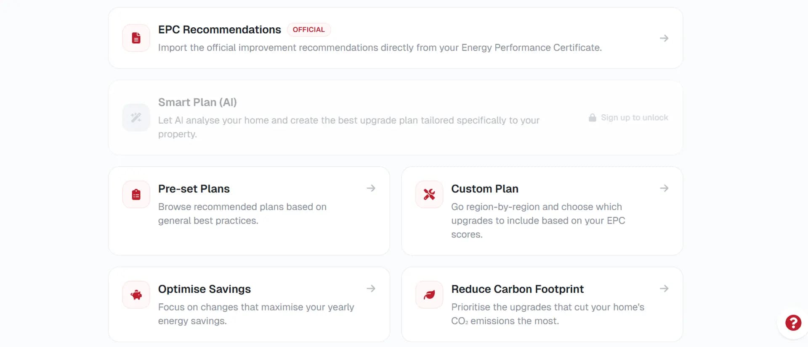Click the lock icon beside Sign up to unlock
808x347 pixels.
(x=592, y=118)
